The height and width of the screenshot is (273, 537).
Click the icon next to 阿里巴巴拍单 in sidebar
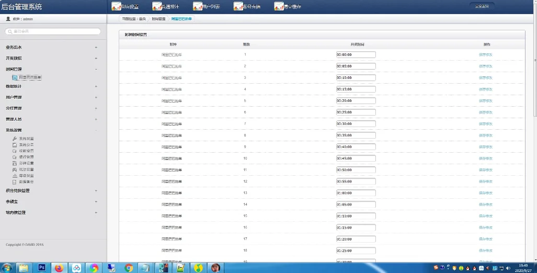15,77
